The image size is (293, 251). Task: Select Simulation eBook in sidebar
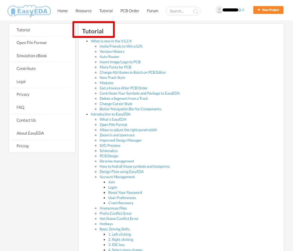[x=32, y=56]
